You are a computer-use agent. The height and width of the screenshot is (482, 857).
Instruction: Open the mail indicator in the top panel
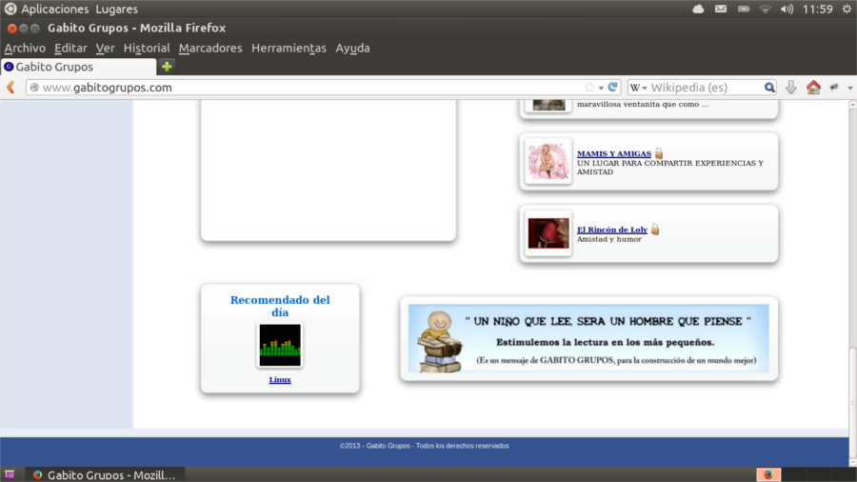point(721,10)
